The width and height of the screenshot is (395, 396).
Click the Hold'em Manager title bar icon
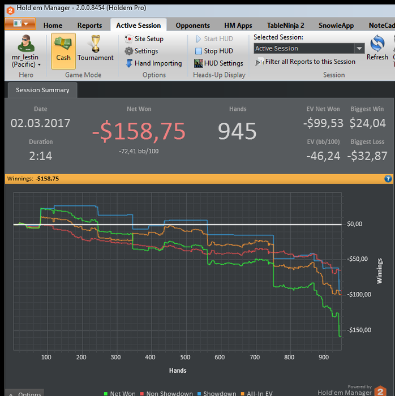click(10, 10)
